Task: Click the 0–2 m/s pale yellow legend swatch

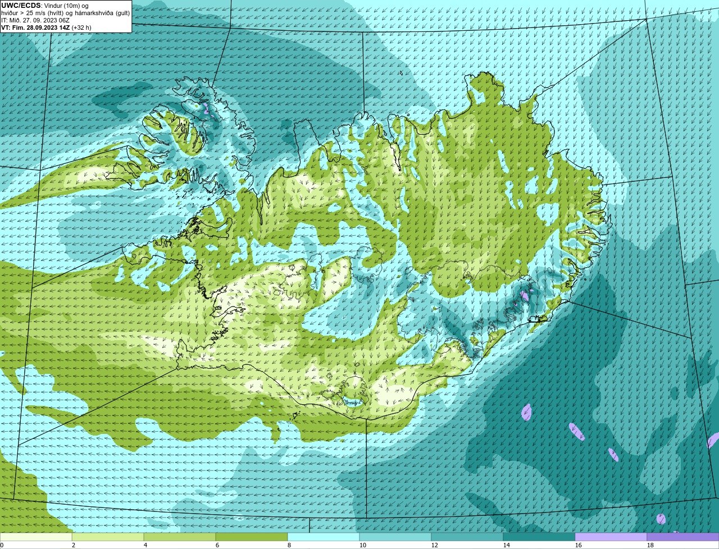Action: tap(36, 537)
